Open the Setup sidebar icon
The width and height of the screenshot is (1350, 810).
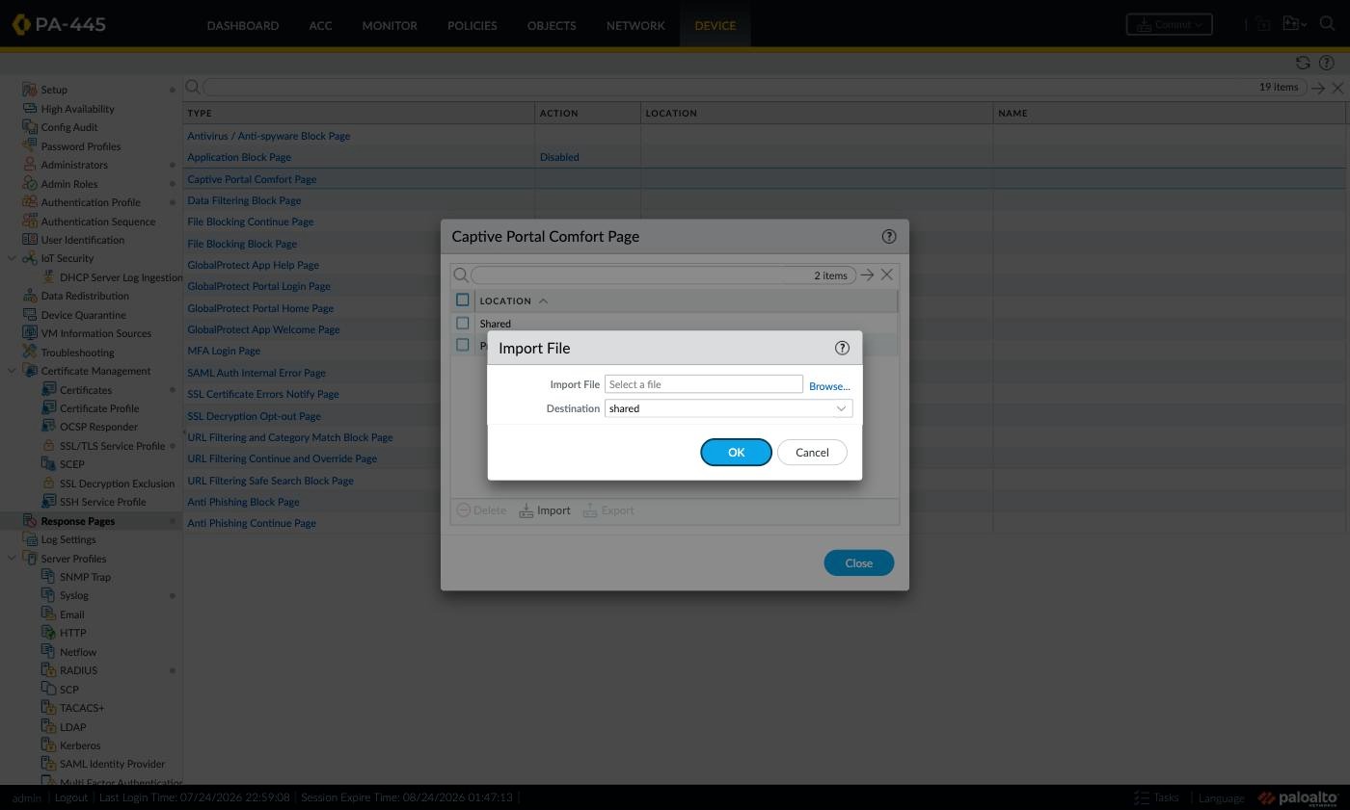pyautogui.click(x=30, y=90)
